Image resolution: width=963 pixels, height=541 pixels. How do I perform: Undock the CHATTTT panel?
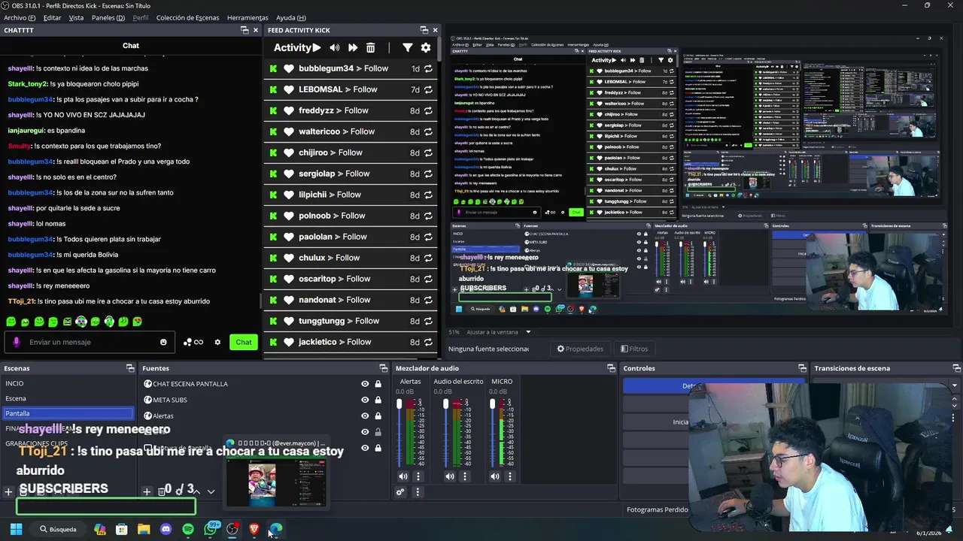245,30
